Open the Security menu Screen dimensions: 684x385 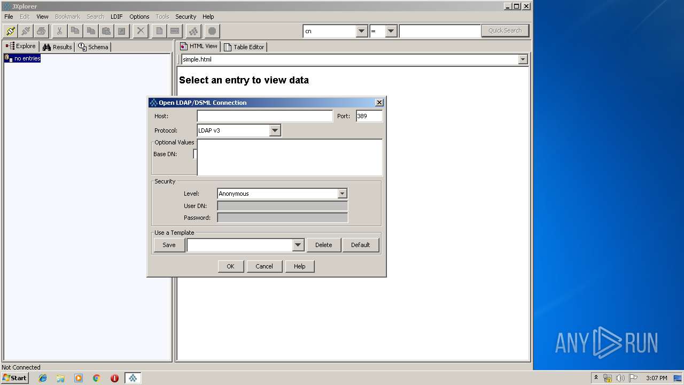[186, 17]
